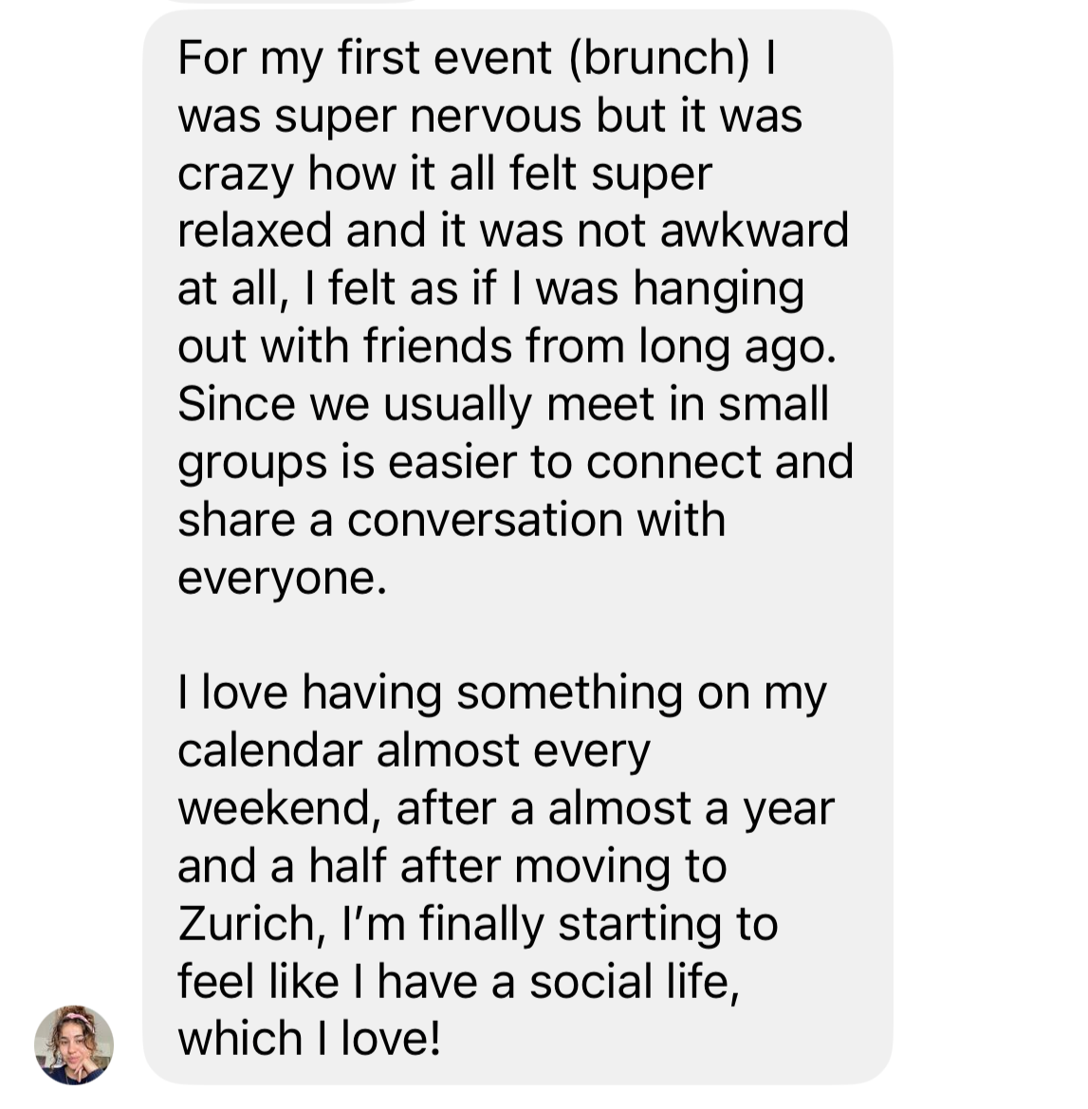Viewport: 1088px width, 1109px height.
Task: Select the word "(brunch)" in first line
Action: point(658,57)
